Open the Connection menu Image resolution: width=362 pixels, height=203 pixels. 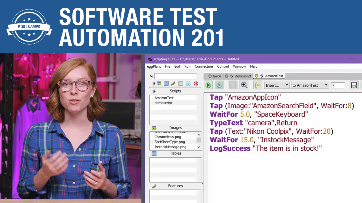pos(204,67)
